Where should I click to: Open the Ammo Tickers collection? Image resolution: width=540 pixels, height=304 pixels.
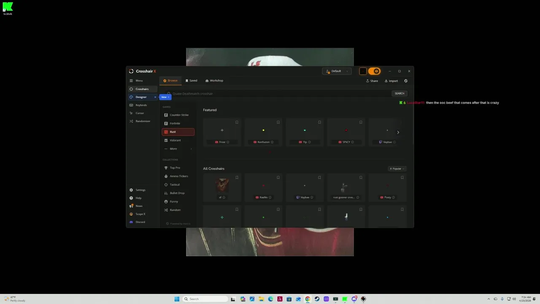178,176
